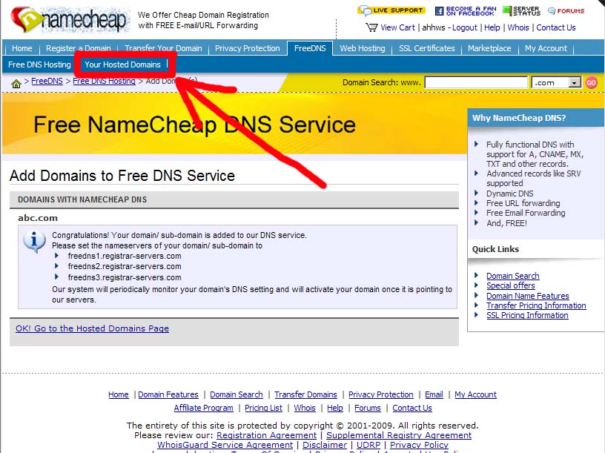Open the Special offers quick link

510,285
